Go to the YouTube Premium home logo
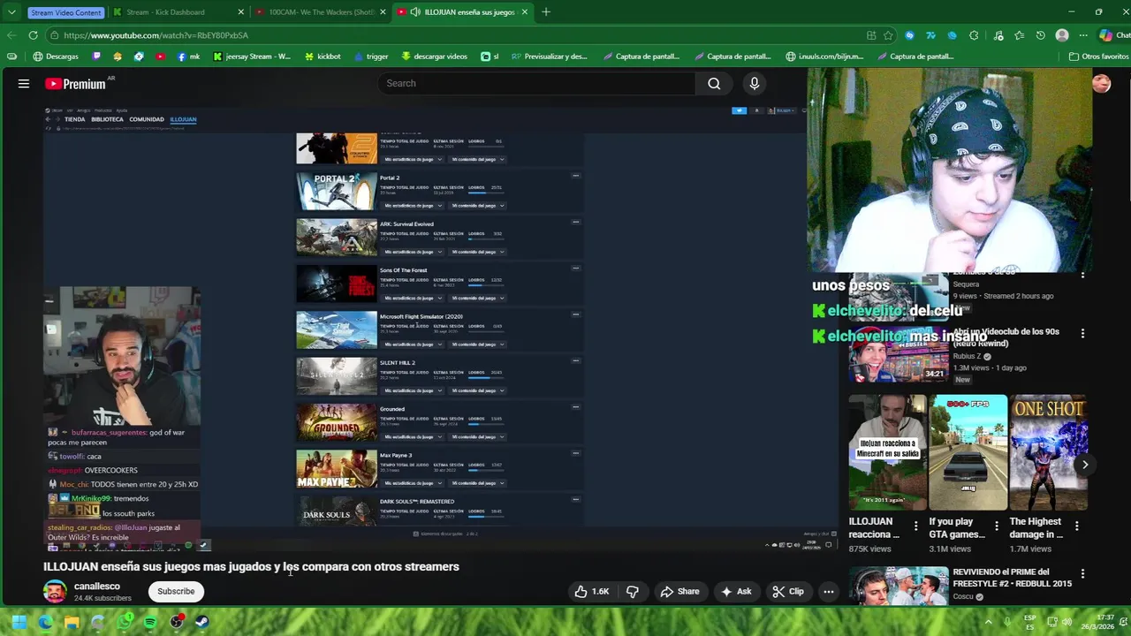Screen dimensions: 1131x636 (76, 84)
